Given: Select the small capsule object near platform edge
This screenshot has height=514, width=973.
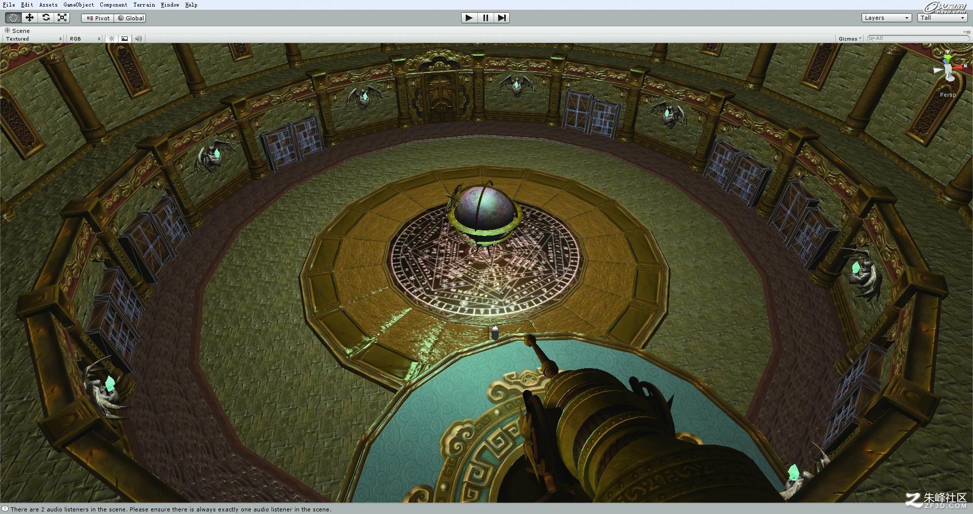Looking at the screenshot, I should click(x=495, y=333).
